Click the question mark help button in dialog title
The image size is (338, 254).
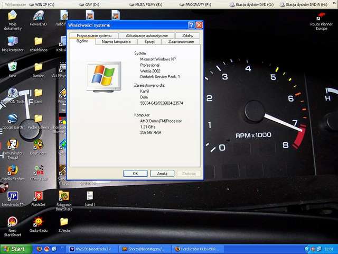click(x=191, y=25)
